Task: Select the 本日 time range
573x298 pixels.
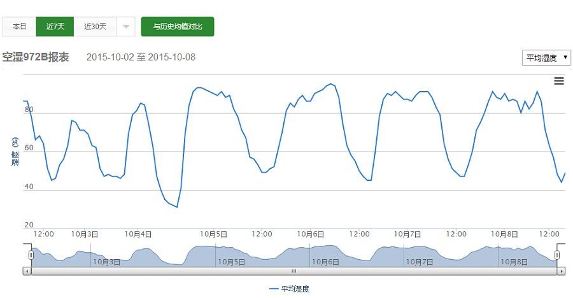Action: click(x=20, y=27)
